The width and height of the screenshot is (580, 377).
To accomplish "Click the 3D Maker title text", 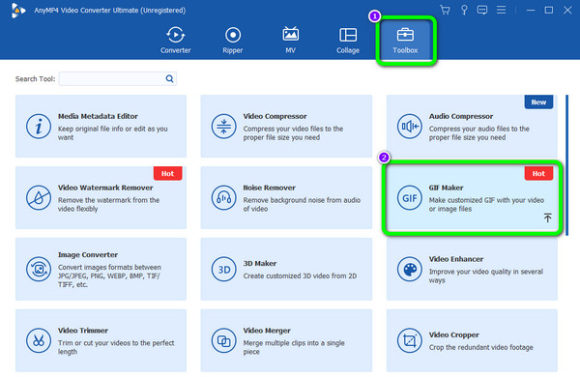I will 260,263.
